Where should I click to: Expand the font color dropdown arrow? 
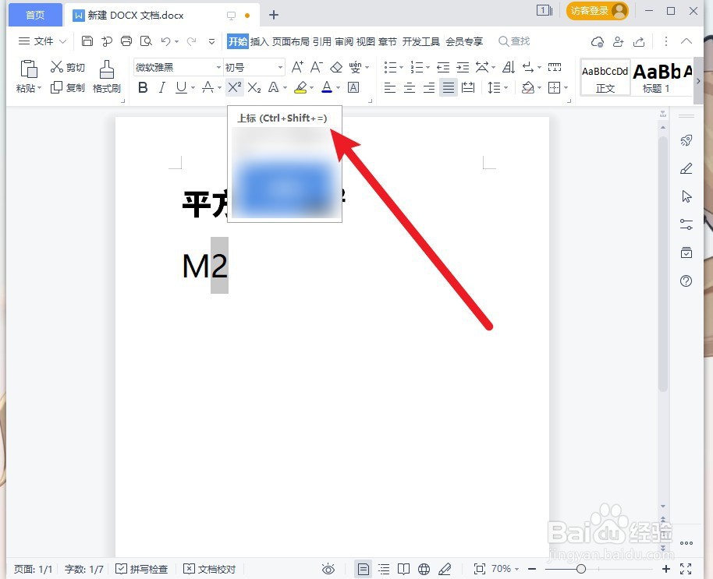336,87
